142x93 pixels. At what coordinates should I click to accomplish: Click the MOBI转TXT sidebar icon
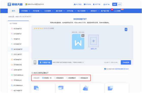(x=12, y=59)
